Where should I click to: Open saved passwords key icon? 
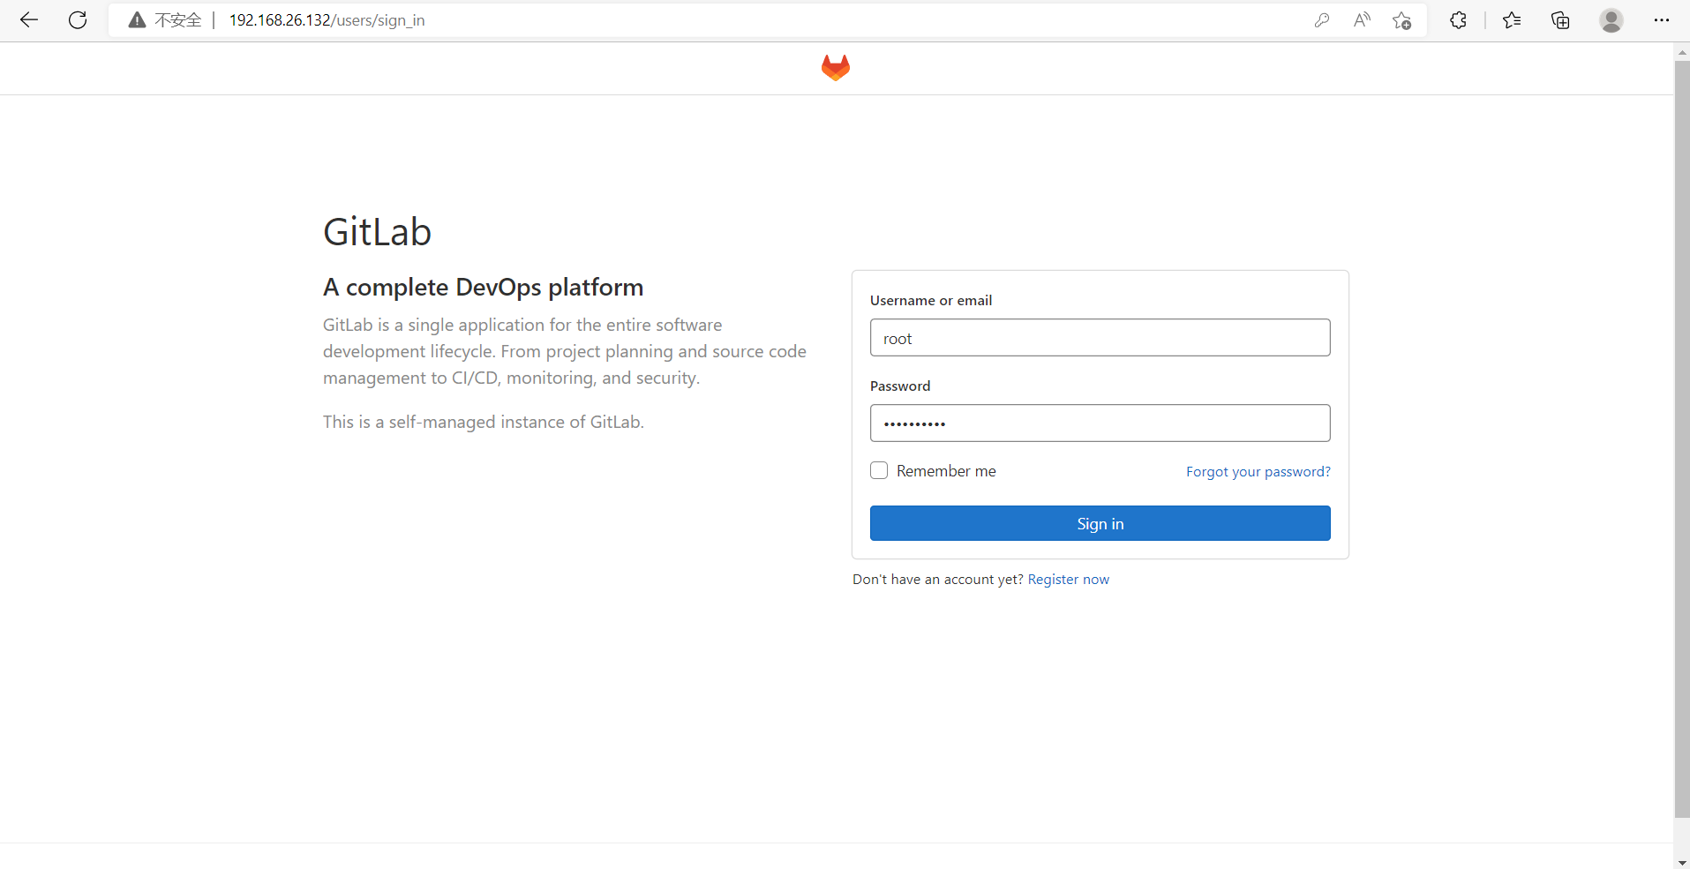1321,20
